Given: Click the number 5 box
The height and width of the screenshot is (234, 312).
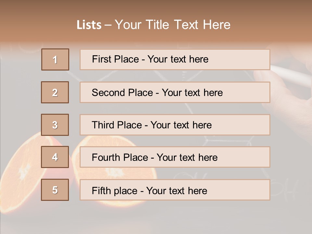Looking at the screenshot, I should (x=55, y=190).
